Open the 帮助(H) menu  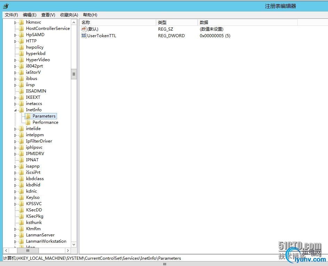click(90, 15)
